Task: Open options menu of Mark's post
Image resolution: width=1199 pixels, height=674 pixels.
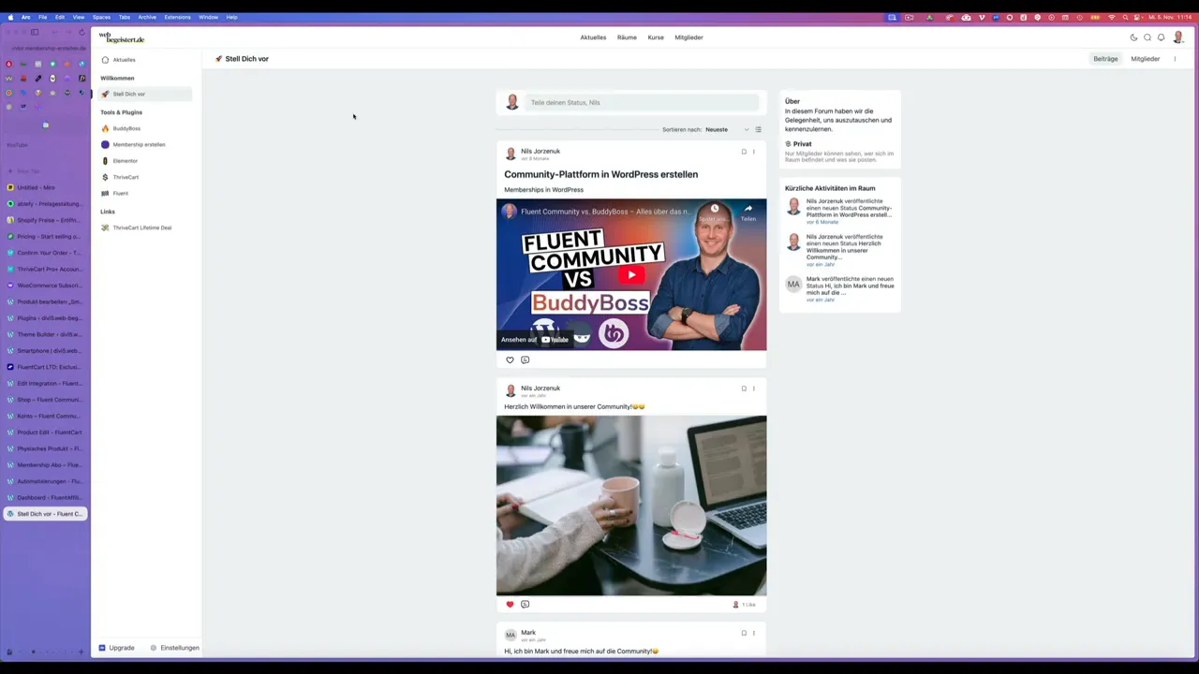Action: [x=753, y=633]
